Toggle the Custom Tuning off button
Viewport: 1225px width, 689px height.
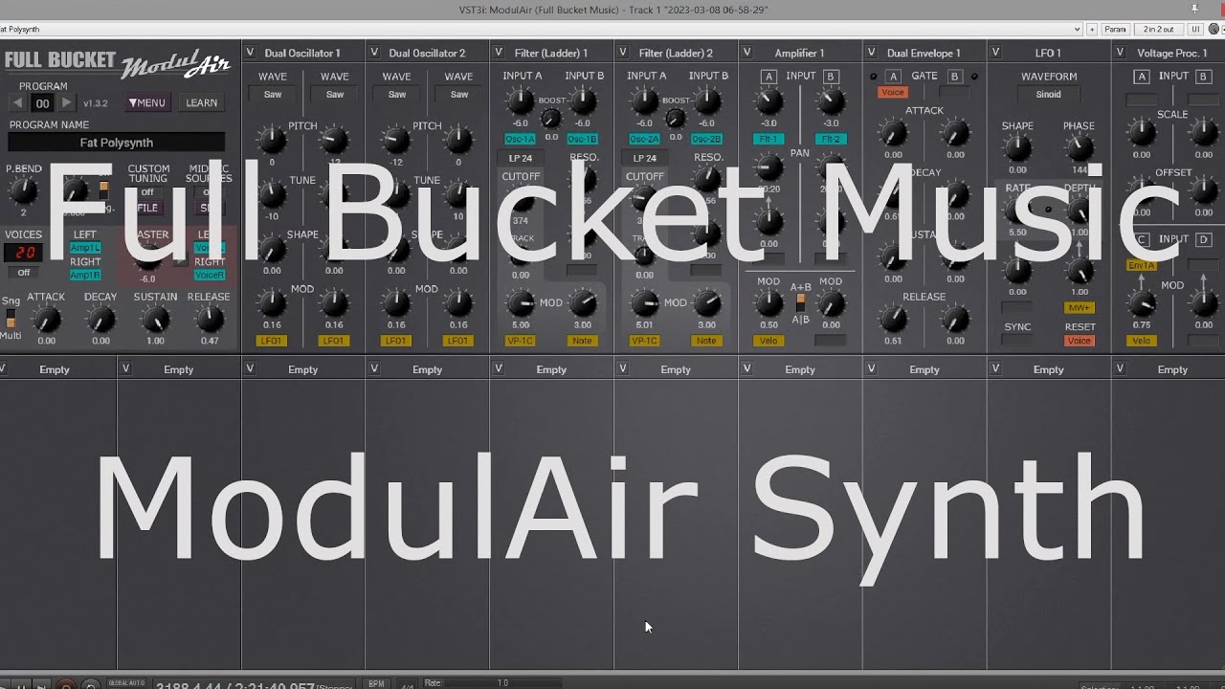(x=147, y=192)
